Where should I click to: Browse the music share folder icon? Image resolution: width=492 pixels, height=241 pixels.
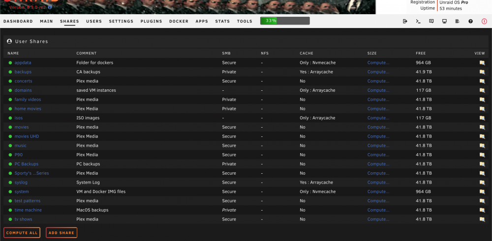pyautogui.click(x=482, y=146)
